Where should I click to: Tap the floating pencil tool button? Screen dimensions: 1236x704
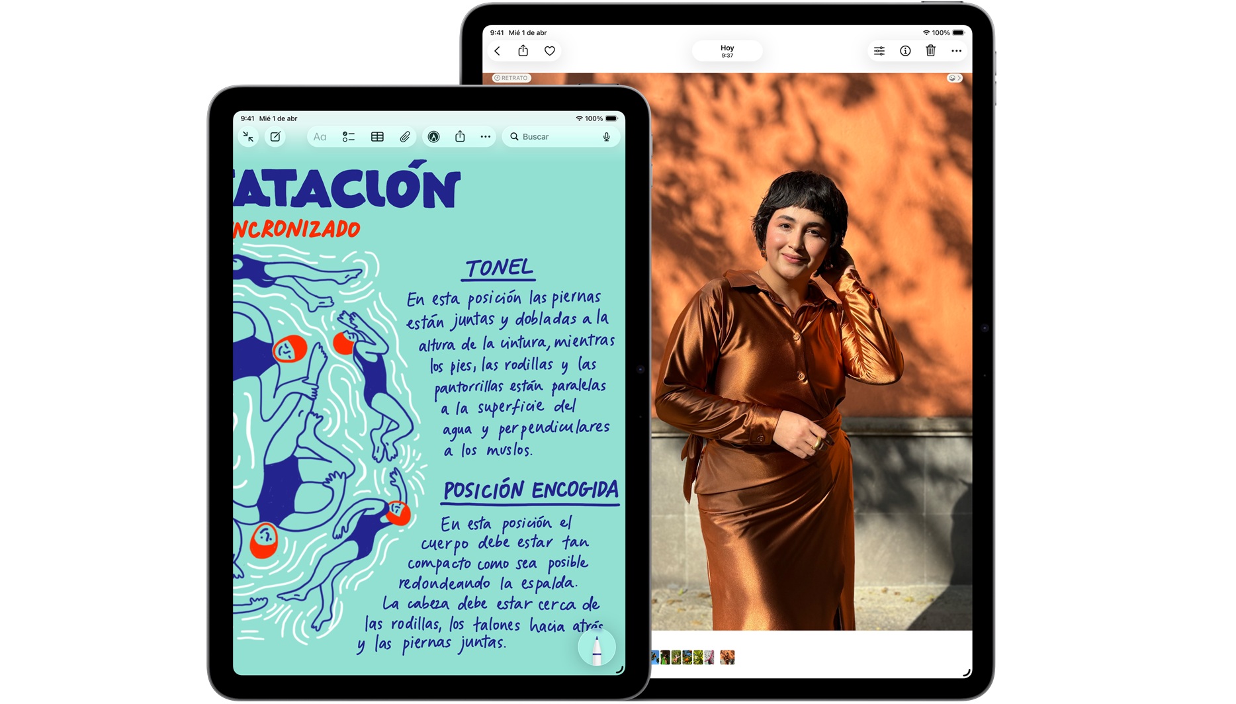click(x=596, y=648)
